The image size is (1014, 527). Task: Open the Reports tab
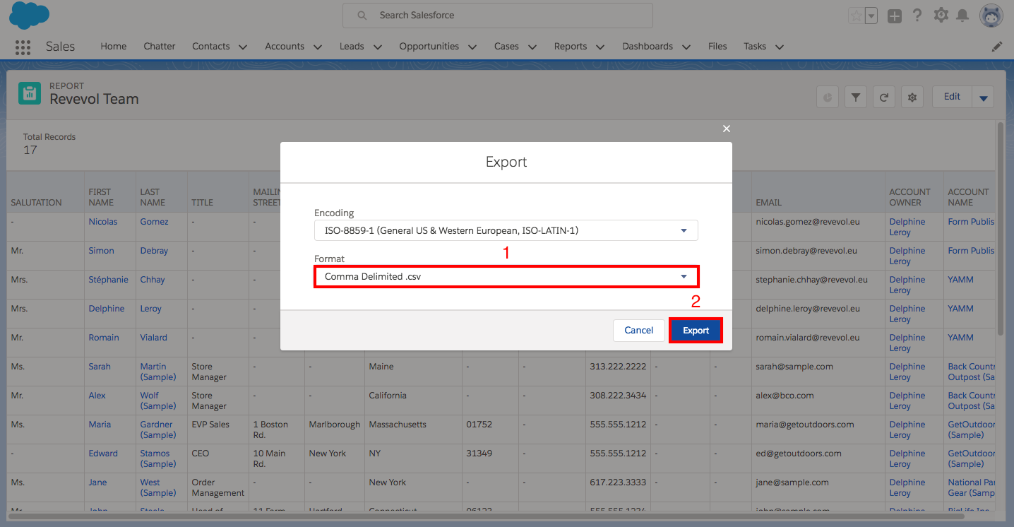(x=571, y=47)
